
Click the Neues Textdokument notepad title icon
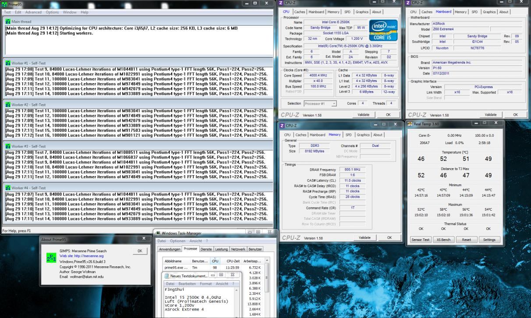click(x=167, y=275)
